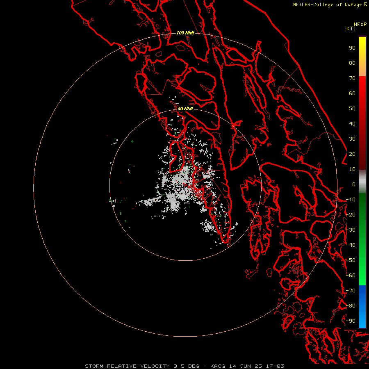Click the blue segment of the color bar

[362, 306]
